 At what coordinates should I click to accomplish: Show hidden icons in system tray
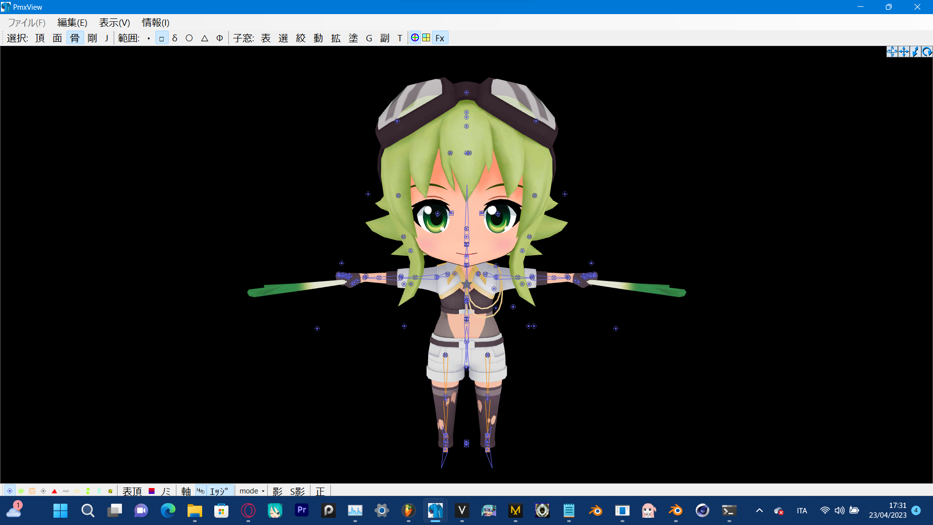tap(760, 510)
